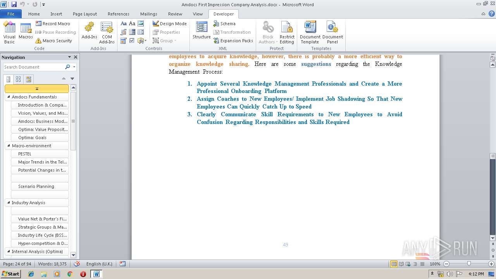The image size is (496, 279).
Task: Go to Optima: Goals heading
Action: pyautogui.click(x=40, y=138)
